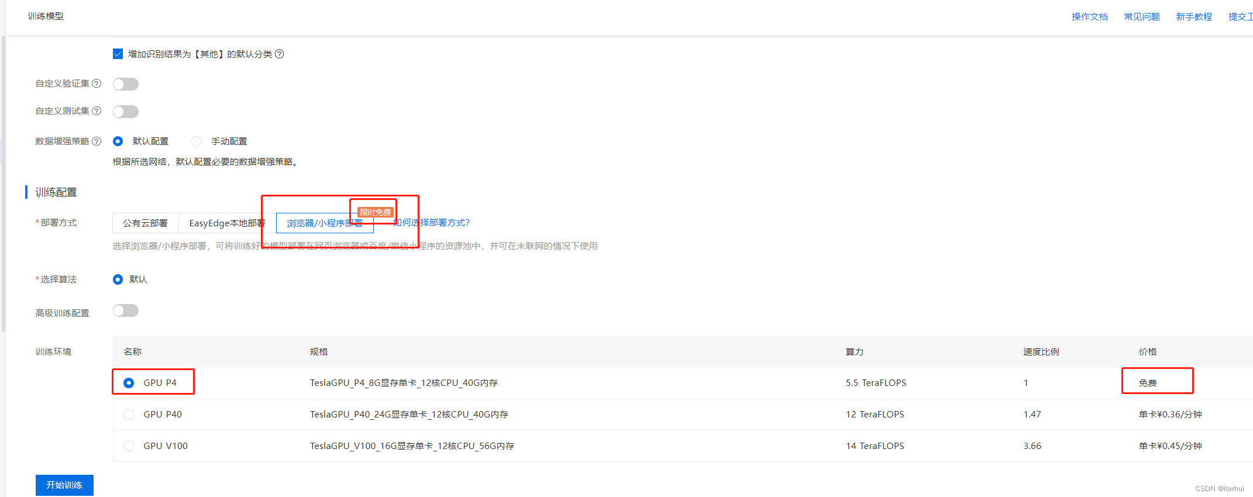
Task: Uncheck 增加识别结果为【其他】的默认分类 checkbox
Action: [118, 54]
